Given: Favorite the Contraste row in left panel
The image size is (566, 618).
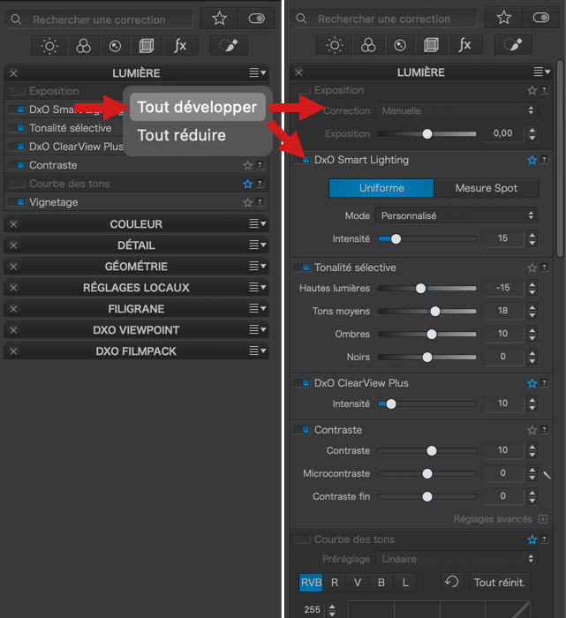Looking at the screenshot, I should pos(247,166).
